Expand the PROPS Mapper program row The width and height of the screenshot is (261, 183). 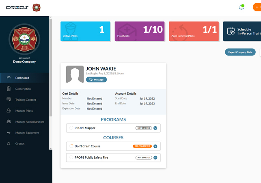155,128
